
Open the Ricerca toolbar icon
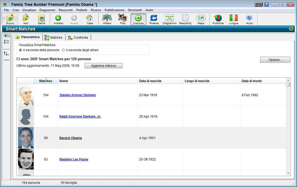click(154, 19)
